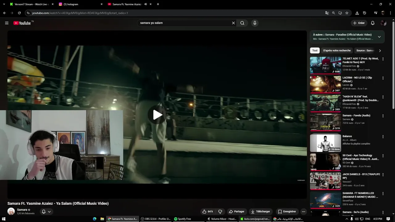Open LACRIM NO LO SE thumbnail
Image resolution: width=395 pixels, height=222 pixels.
click(325, 84)
